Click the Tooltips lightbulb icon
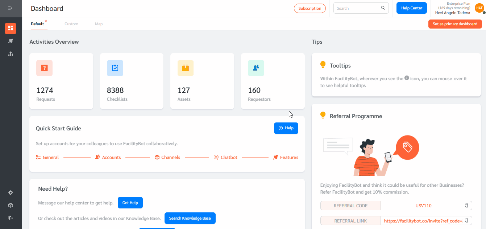The image size is (486, 229). [x=323, y=65]
